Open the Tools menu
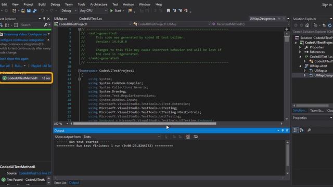 pos(81,4)
